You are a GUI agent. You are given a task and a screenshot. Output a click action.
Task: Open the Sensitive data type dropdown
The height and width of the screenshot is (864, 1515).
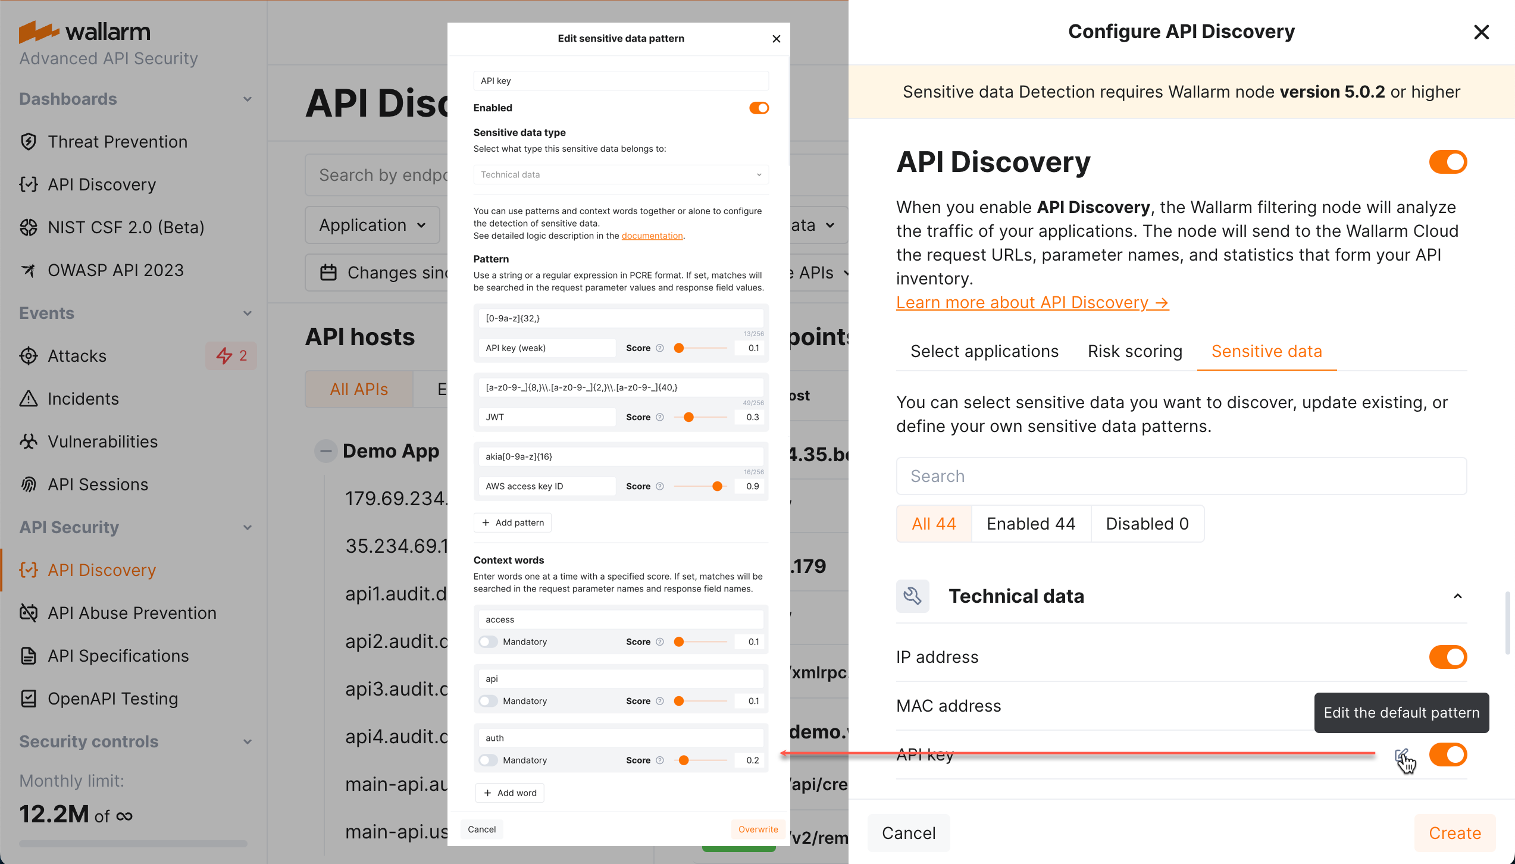pyautogui.click(x=620, y=174)
